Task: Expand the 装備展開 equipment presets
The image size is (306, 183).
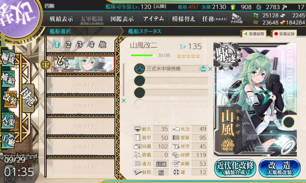Action: [x=254, y=34]
